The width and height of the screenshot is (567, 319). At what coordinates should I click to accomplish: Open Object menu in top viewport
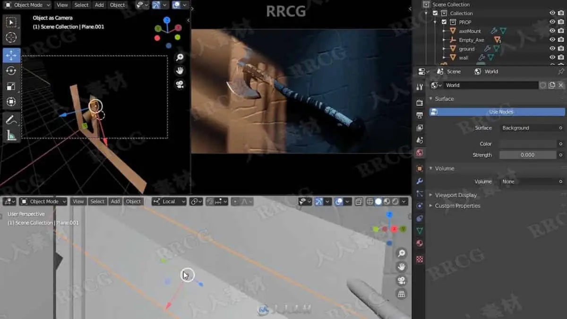[x=117, y=5]
